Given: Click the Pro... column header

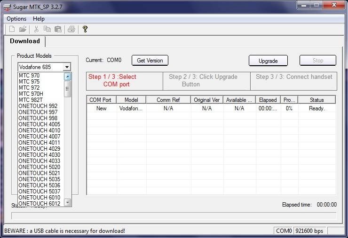Looking at the screenshot, I should [x=289, y=100].
